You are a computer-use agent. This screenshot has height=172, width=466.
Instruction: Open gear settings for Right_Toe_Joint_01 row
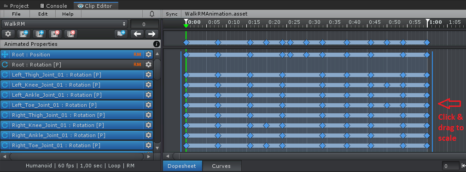tap(148, 145)
